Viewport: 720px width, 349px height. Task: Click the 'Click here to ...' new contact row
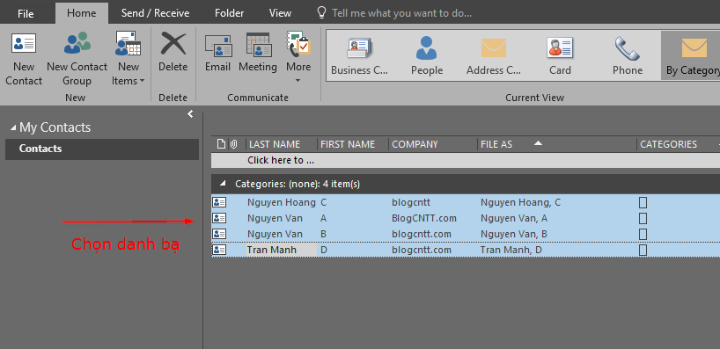466,161
